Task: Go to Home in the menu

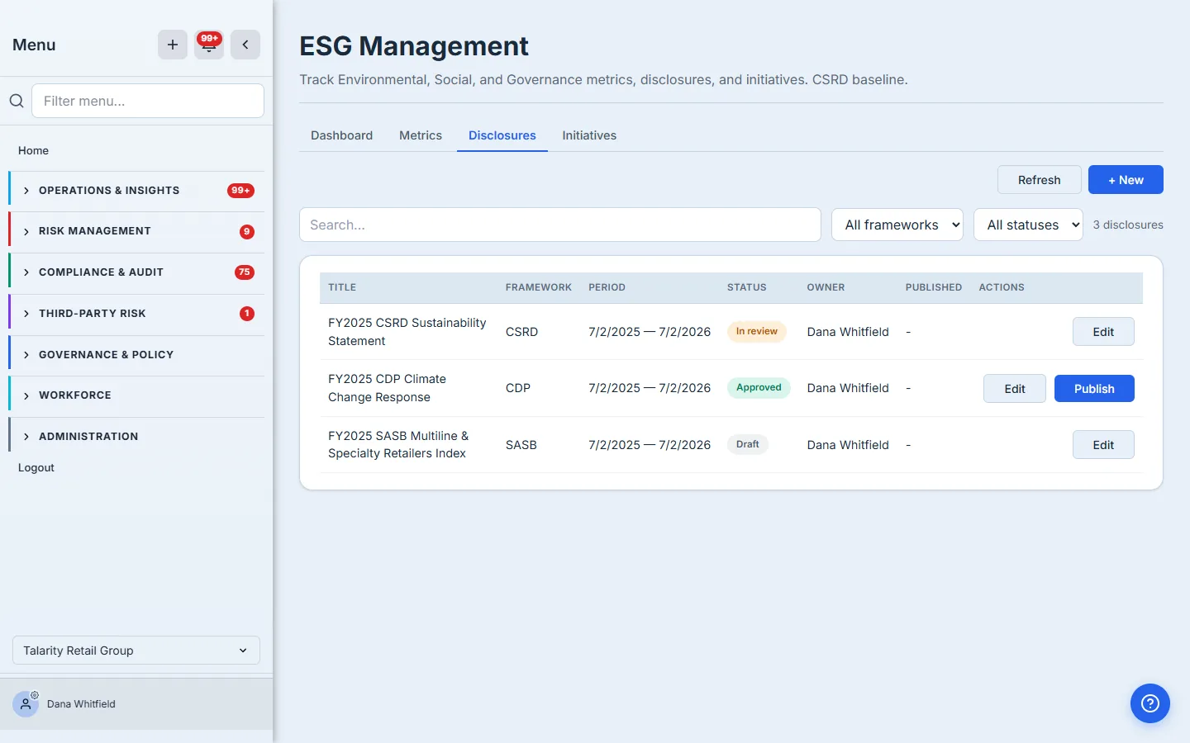Action: coord(33,150)
